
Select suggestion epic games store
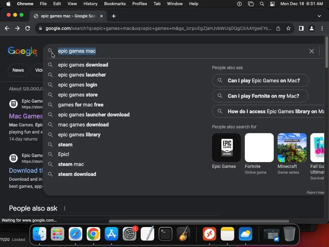pyautogui.click(x=78, y=95)
